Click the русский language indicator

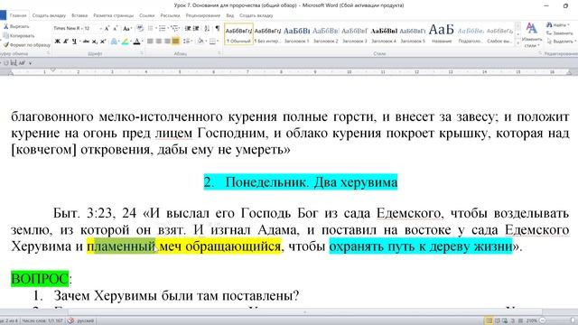(x=86, y=321)
